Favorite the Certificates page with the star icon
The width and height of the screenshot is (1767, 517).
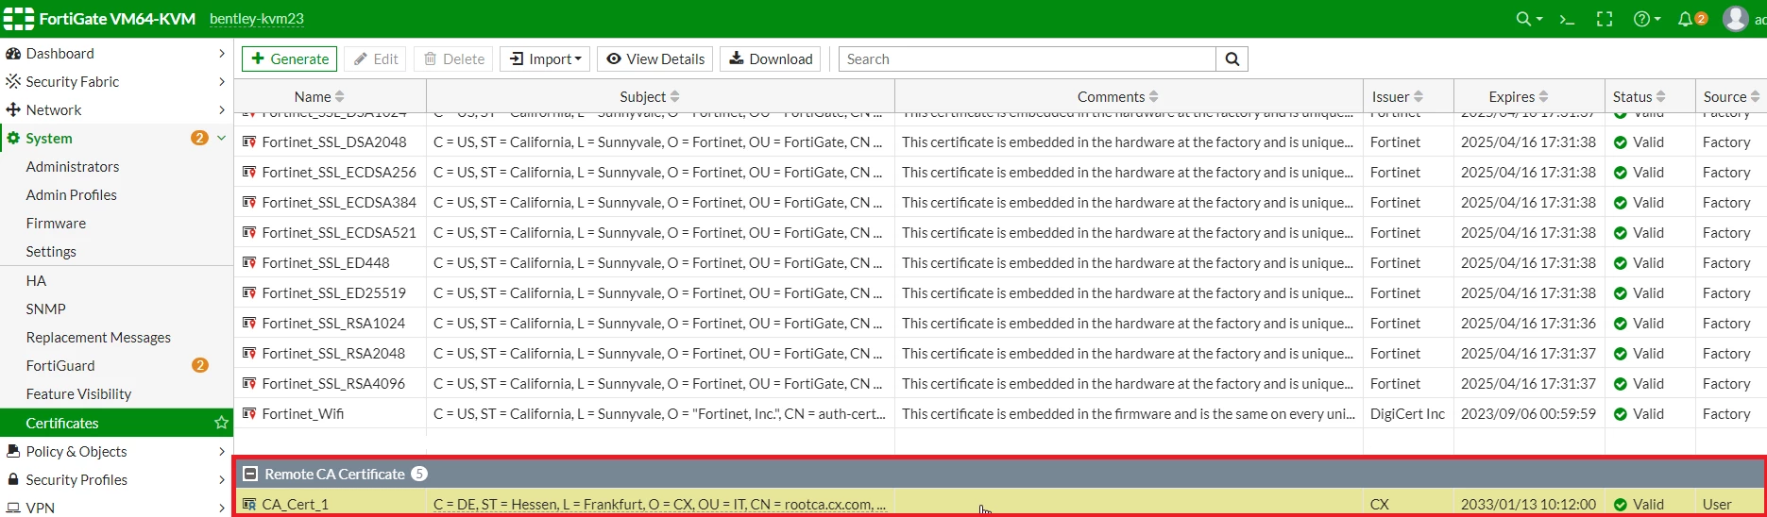tap(222, 423)
